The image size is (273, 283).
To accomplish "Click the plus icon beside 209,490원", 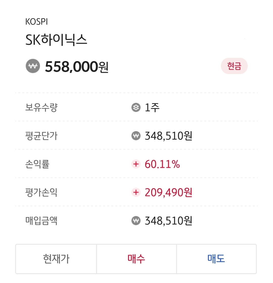I will pyautogui.click(x=136, y=193).
